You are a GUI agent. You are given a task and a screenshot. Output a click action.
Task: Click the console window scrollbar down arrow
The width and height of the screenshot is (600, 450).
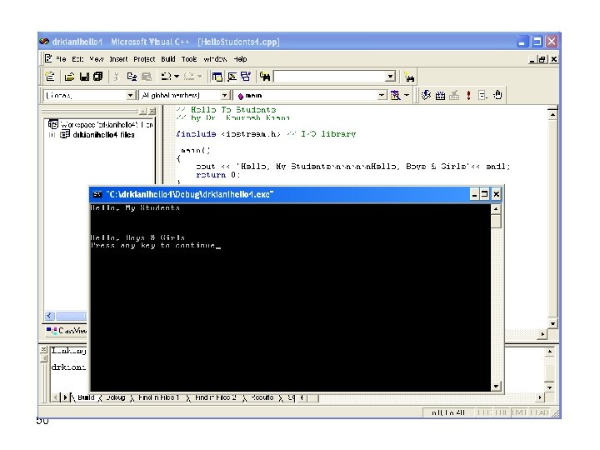pos(496,386)
